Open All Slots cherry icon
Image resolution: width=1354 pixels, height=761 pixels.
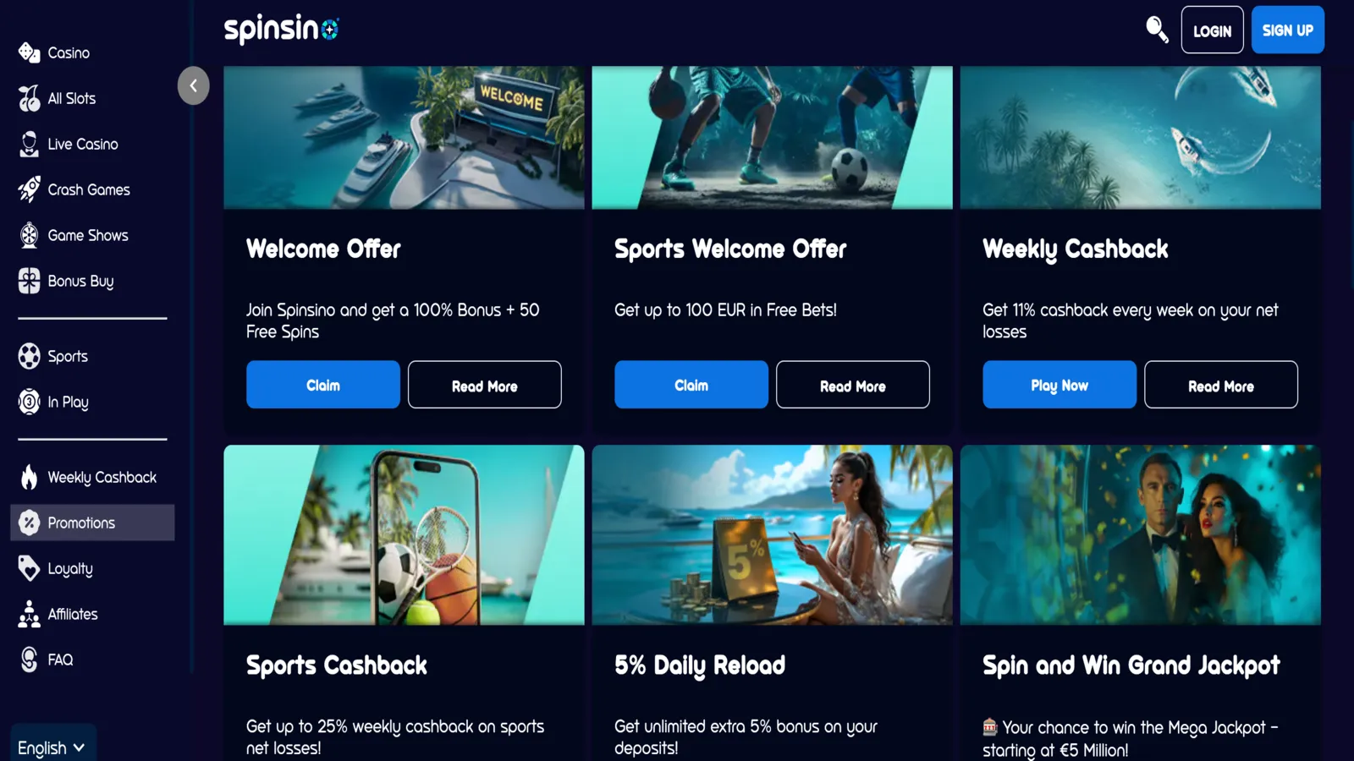pyautogui.click(x=29, y=98)
